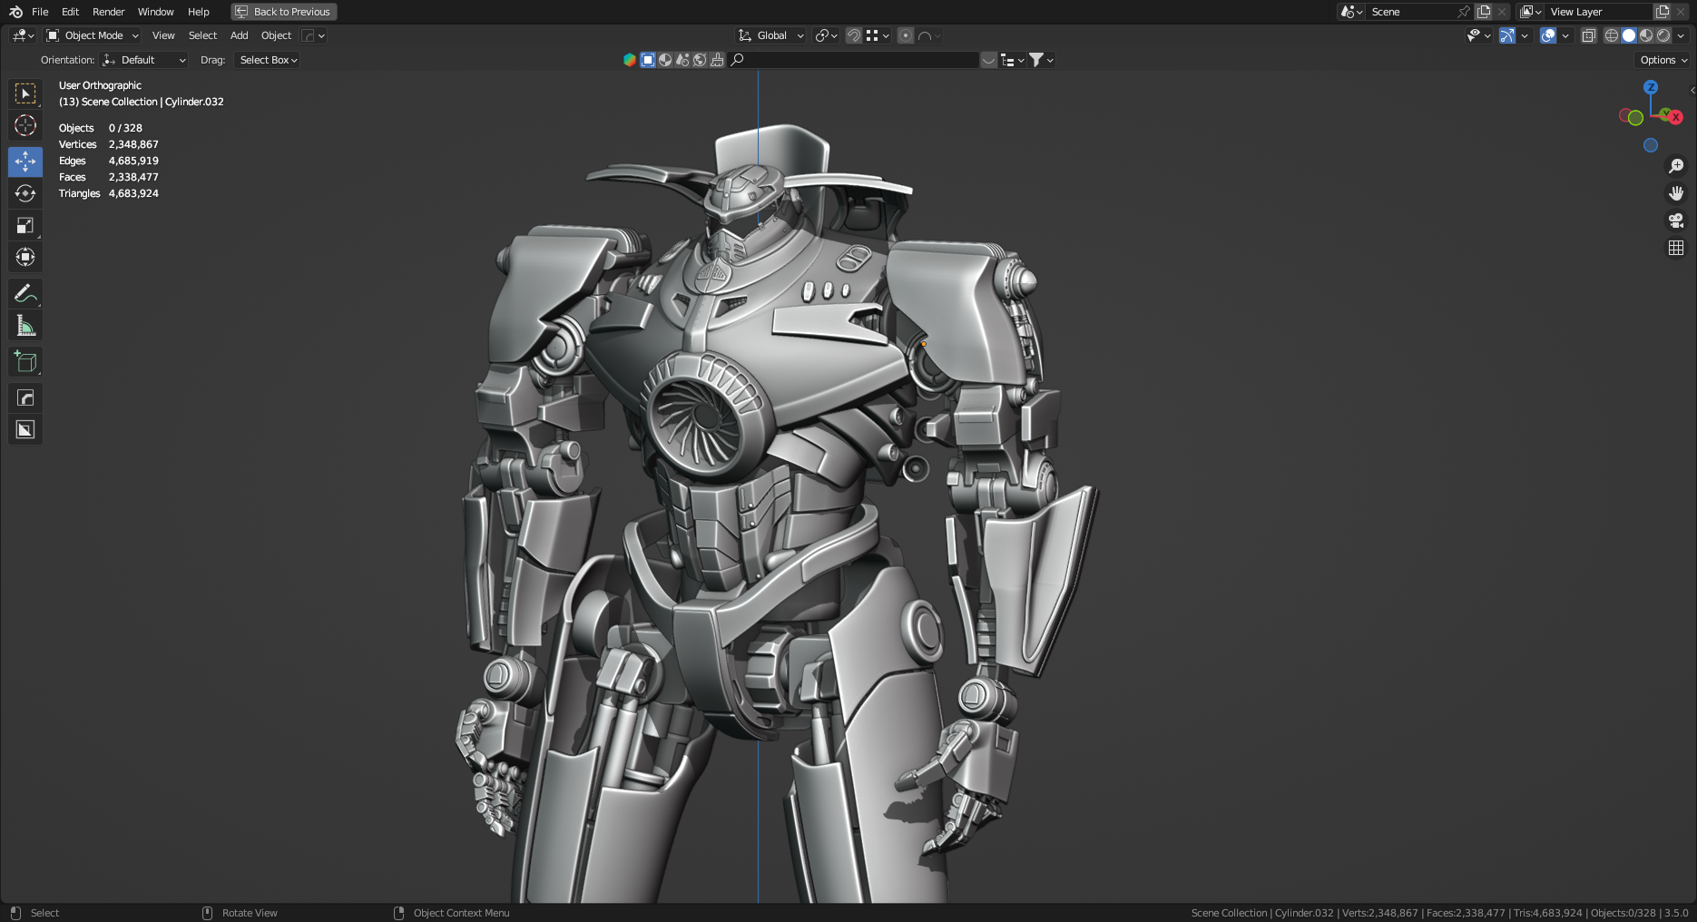Click the Blender logo menu icon
The height and width of the screenshot is (922, 1697).
[15, 12]
